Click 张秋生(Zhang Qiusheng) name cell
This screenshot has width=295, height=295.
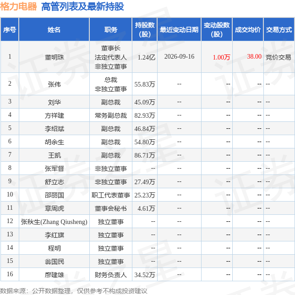click(54, 222)
